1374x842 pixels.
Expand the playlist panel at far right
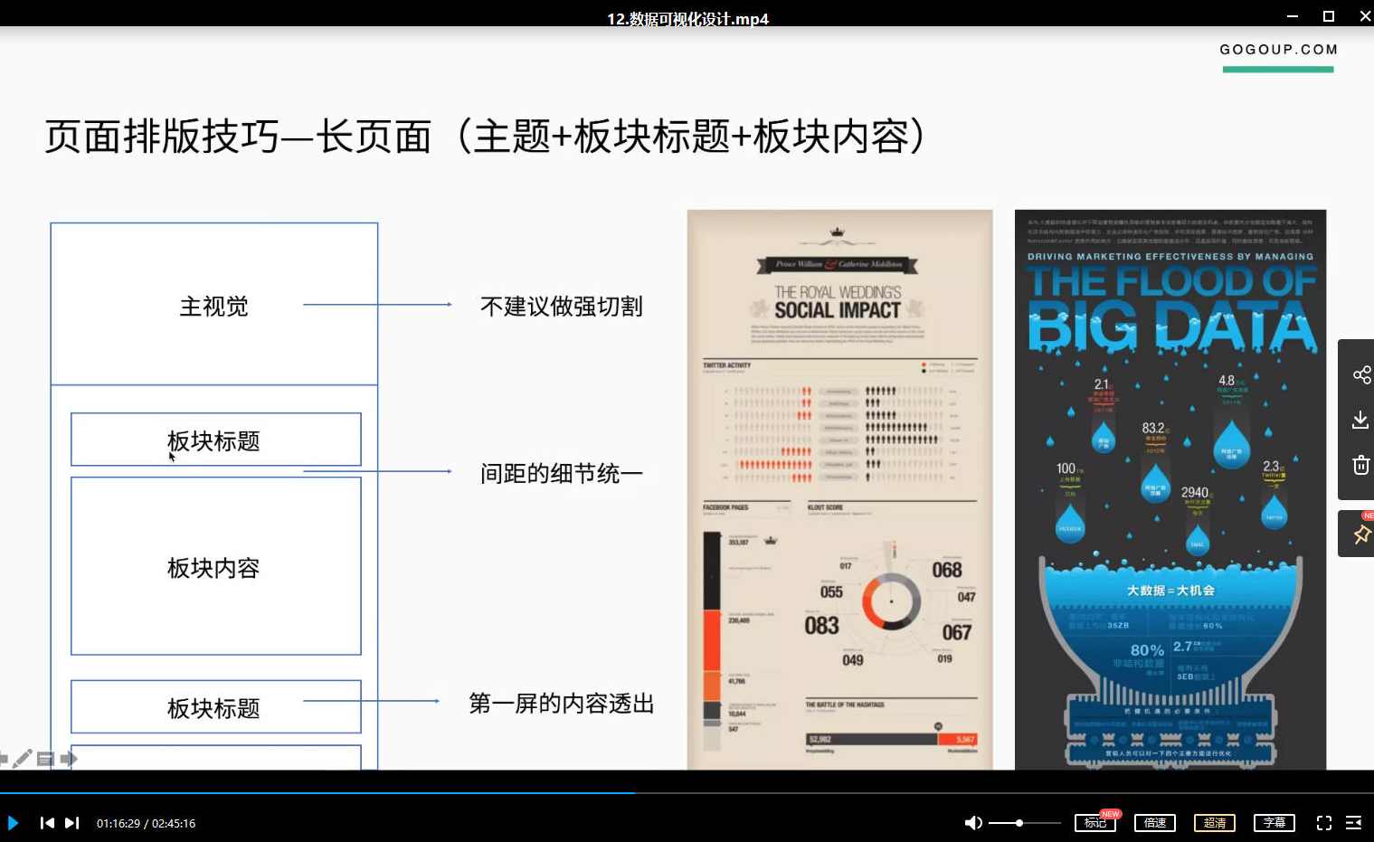pos(1354,823)
